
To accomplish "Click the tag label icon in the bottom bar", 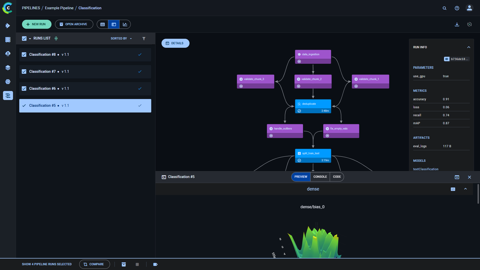I will click(x=155, y=264).
